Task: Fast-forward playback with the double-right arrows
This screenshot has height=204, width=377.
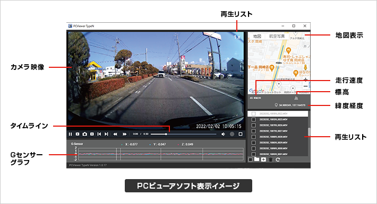Action: click(x=124, y=134)
